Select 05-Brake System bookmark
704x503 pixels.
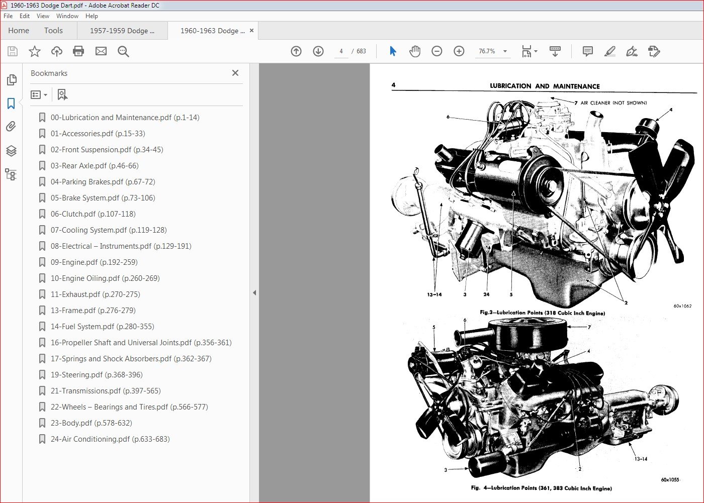point(103,198)
